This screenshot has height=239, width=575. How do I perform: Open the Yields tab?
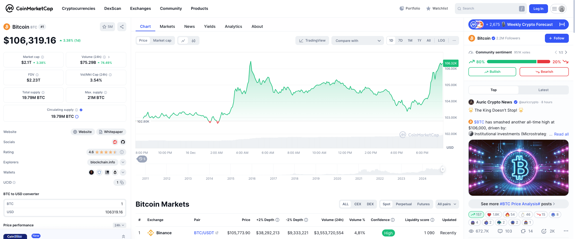point(210,26)
